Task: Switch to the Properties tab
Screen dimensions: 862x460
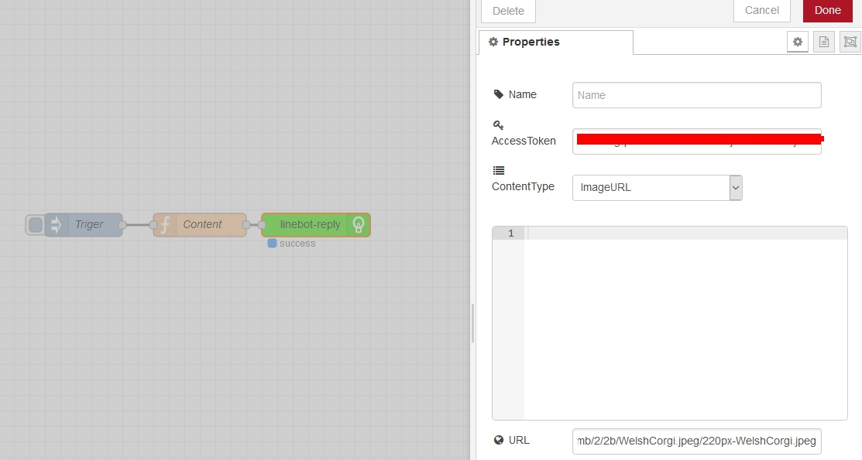Action: pos(556,43)
